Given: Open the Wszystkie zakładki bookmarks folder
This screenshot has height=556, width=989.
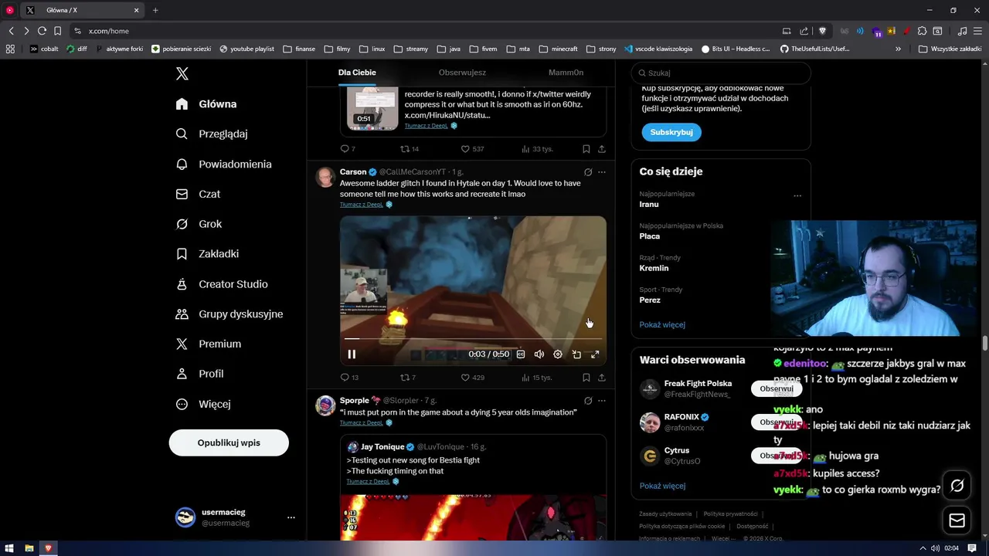Looking at the screenshot, I should click(x=950, y=49).
